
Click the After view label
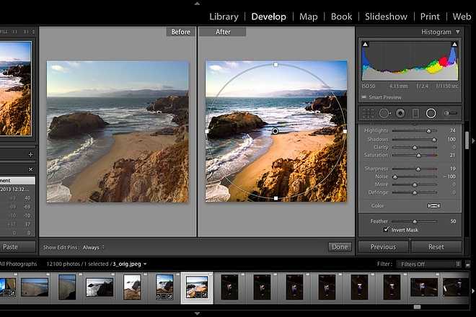(223, 32)
